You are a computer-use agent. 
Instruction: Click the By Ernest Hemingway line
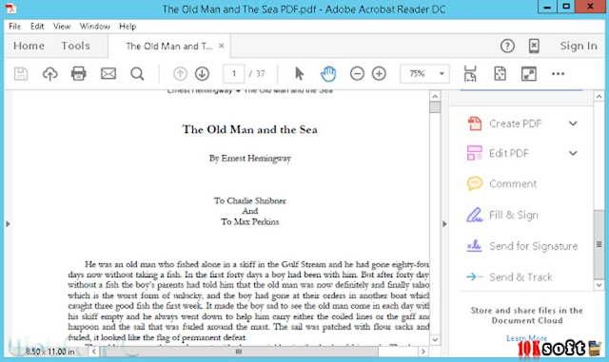[249, 159]
